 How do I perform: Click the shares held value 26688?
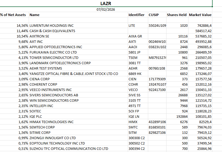coord(177,95)
